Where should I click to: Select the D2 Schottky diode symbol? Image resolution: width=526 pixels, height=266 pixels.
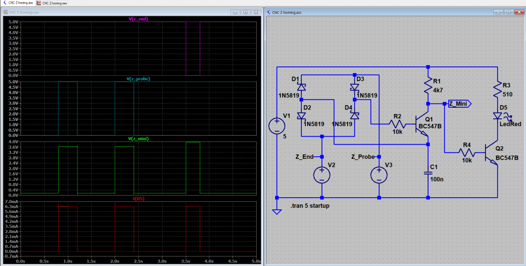point(301,116)
